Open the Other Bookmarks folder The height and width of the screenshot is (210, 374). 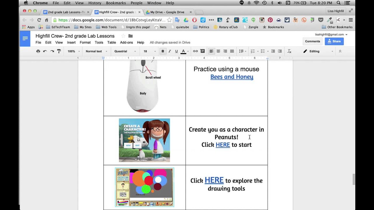[337, 27]
